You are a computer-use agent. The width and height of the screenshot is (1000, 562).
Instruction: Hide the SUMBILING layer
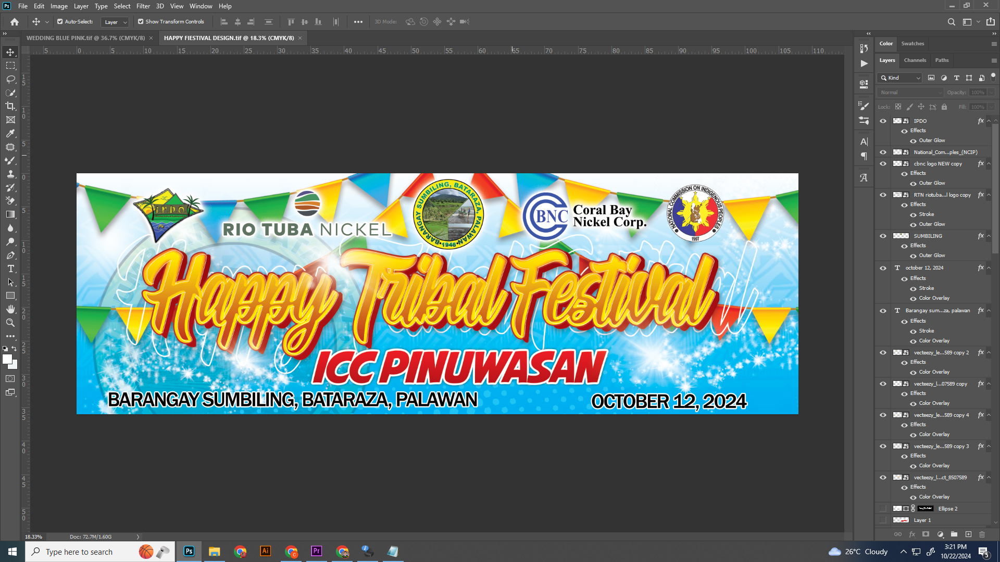883,236
